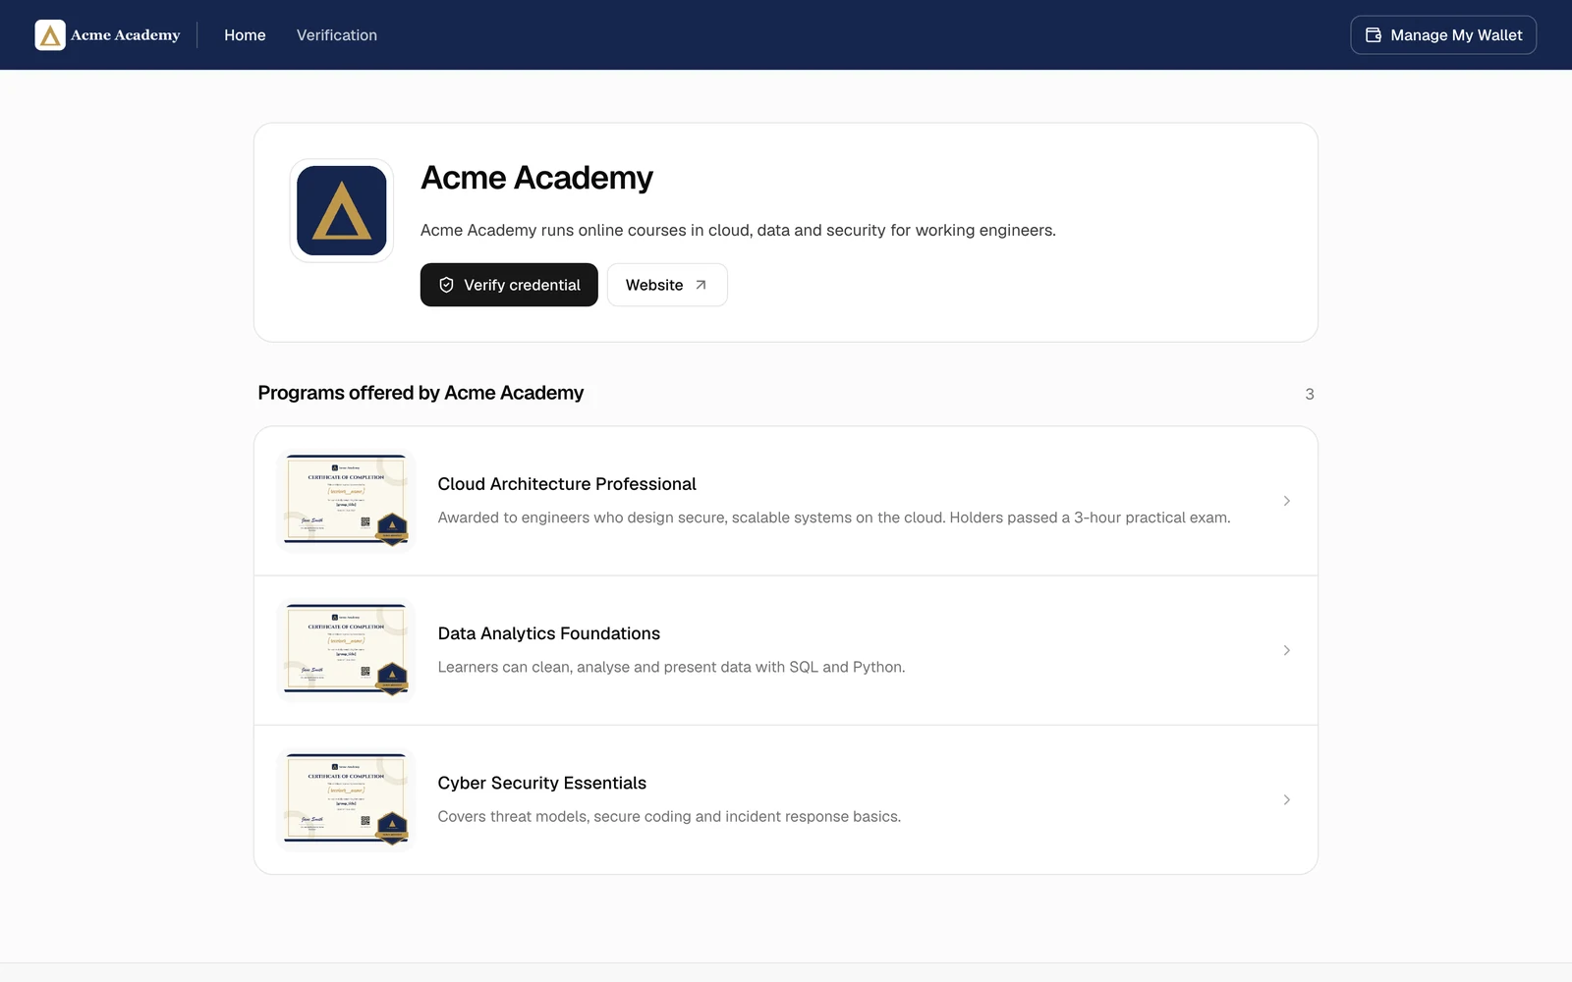Expand the Cyber Security Essentials row chevron
This screenshot has height=982, width=1572.
click(1286, 799)
